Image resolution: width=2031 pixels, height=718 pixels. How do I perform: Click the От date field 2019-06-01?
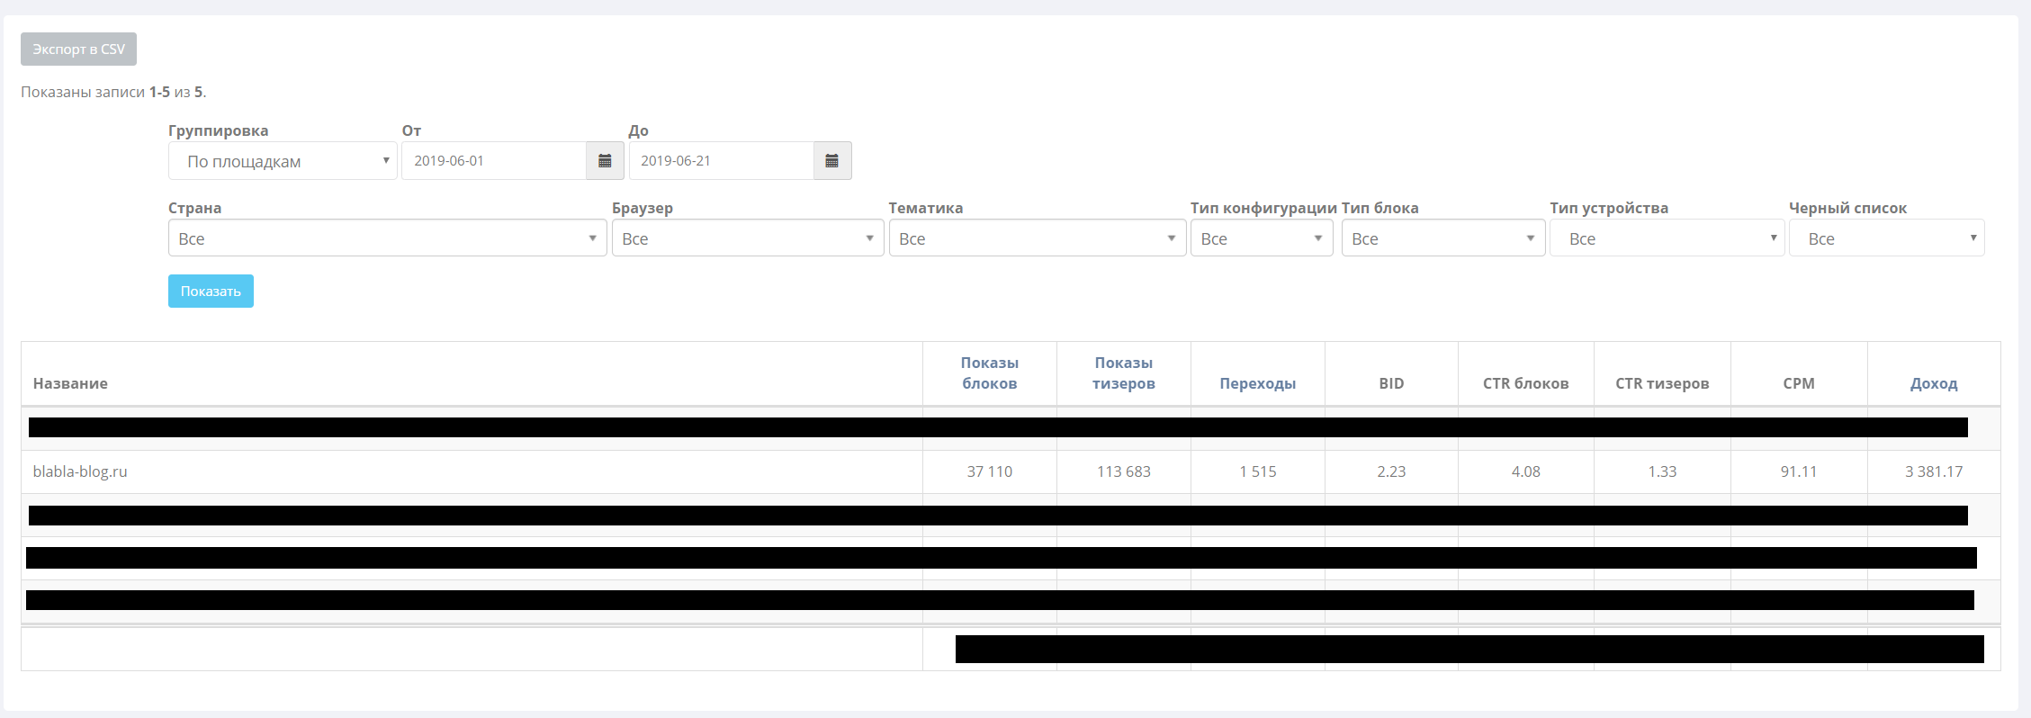click(494, 161)
